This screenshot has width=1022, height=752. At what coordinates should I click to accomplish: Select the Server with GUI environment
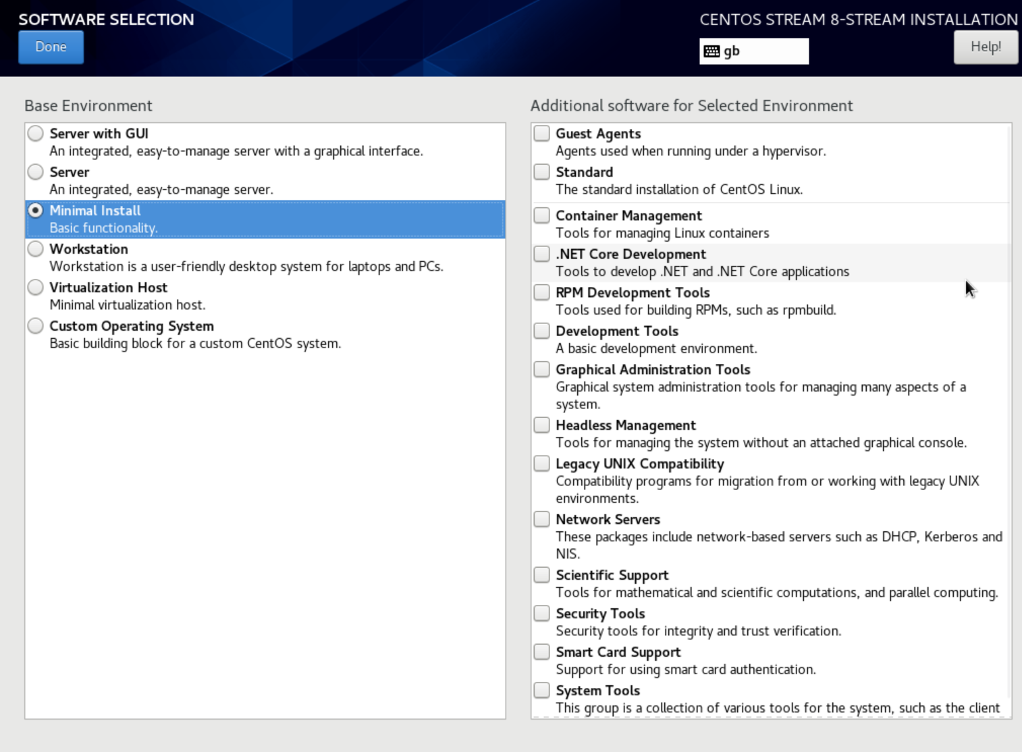(36, 134)
